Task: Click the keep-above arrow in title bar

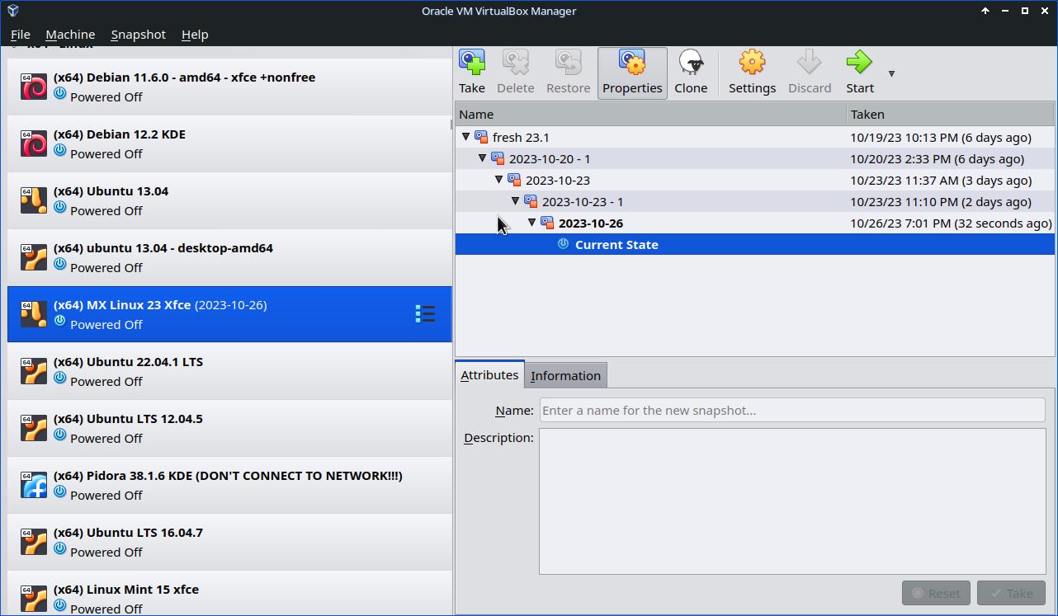Action: [985, 11]
